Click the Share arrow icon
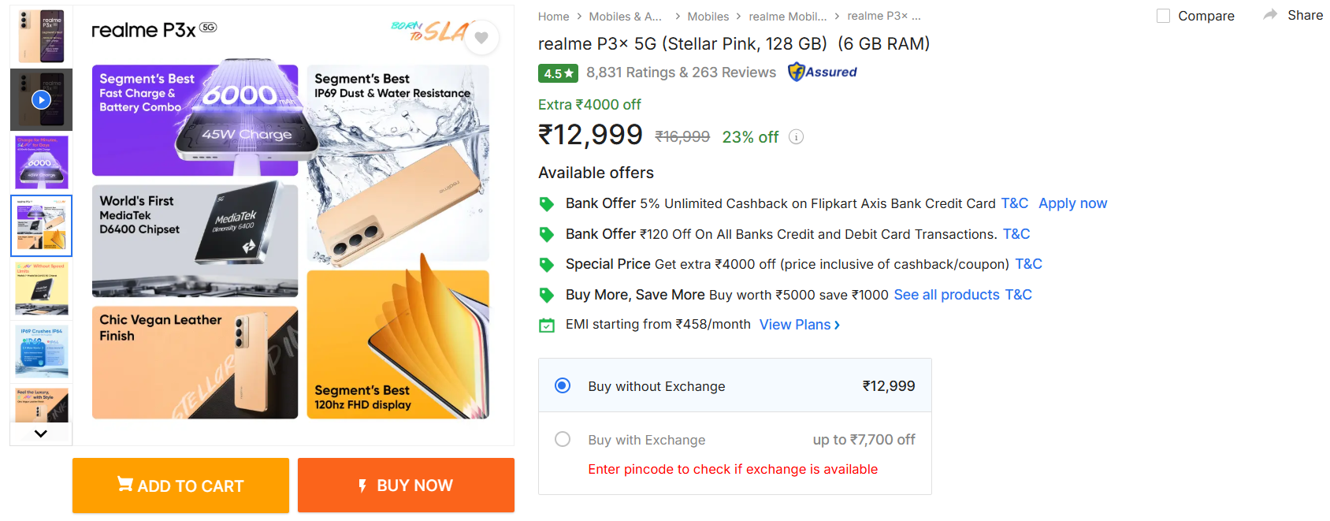This screenshot has height=521, width=1330. (x=1270, y=15)
